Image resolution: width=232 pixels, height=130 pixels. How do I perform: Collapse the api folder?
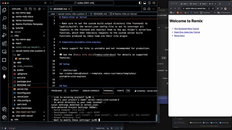28,55
